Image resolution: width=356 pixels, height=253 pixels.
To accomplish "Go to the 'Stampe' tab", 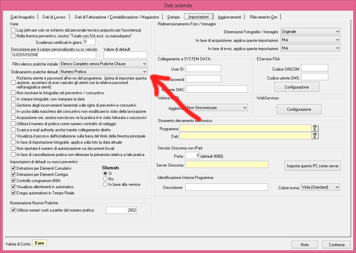I will [173, 17].
